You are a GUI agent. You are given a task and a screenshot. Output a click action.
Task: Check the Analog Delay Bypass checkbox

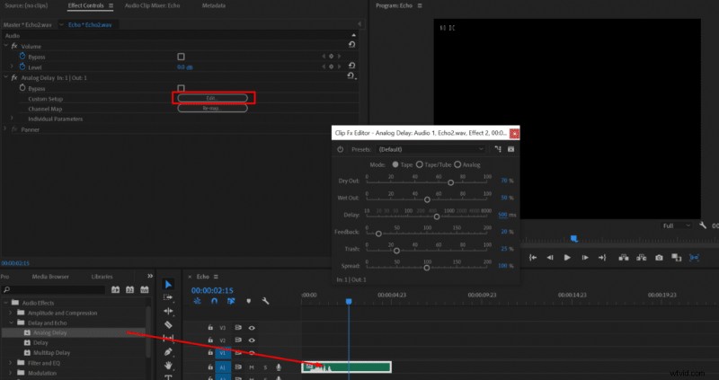click(x=182, y=88)
